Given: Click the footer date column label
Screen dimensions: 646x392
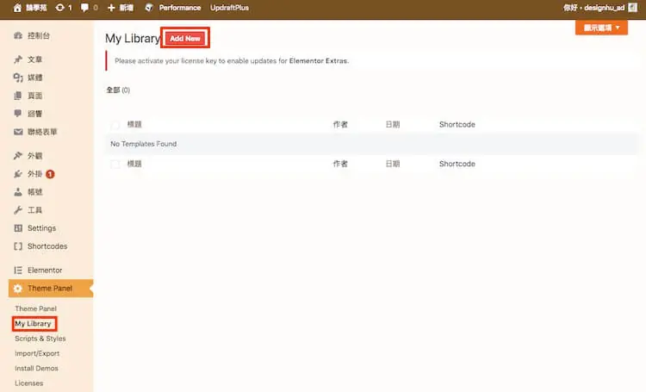Looking at the screenshot, I should point(393,164).
